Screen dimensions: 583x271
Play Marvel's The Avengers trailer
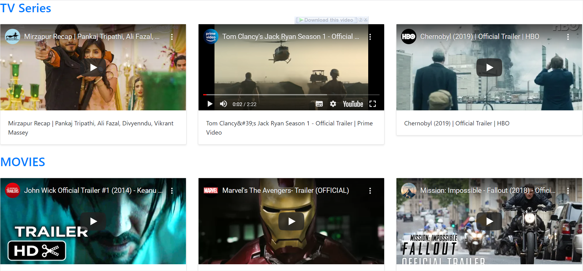click(x=291, y=221)
